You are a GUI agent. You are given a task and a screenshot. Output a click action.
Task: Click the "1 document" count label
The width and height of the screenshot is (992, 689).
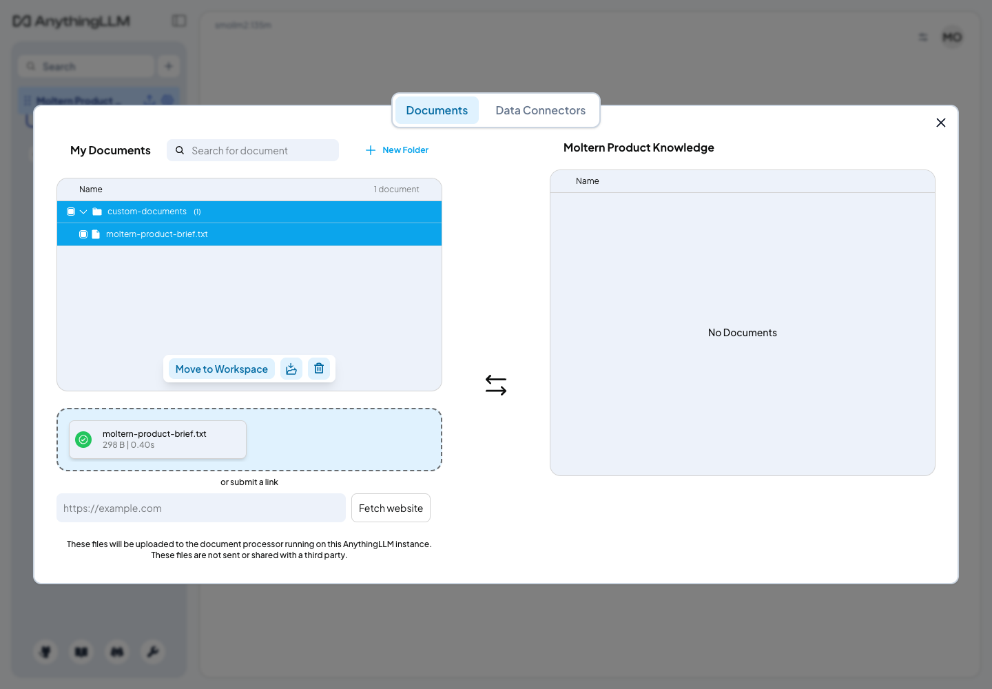pyautogui.click(x=397, y=189)
